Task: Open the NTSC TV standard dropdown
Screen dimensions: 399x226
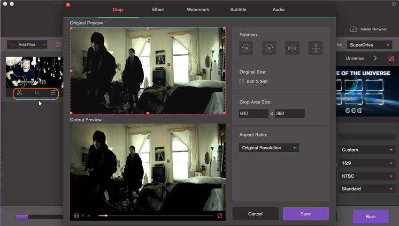Action: 367,176
